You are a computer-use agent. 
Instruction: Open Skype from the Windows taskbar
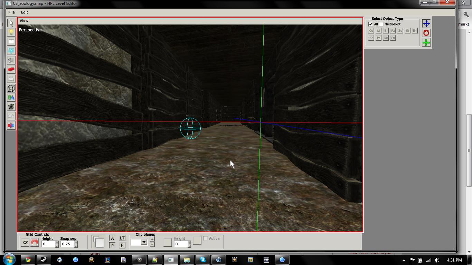pos(203,260)
